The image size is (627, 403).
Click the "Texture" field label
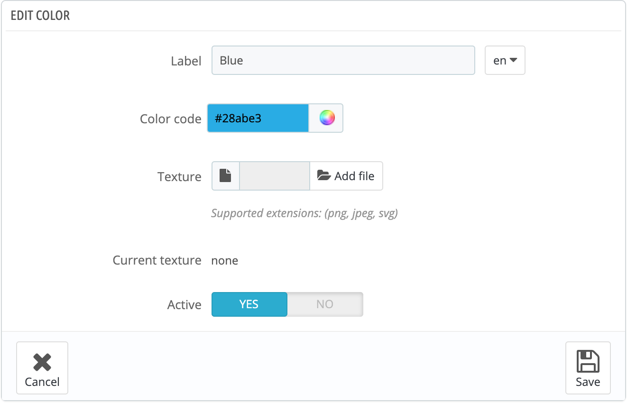click(179, 177)
